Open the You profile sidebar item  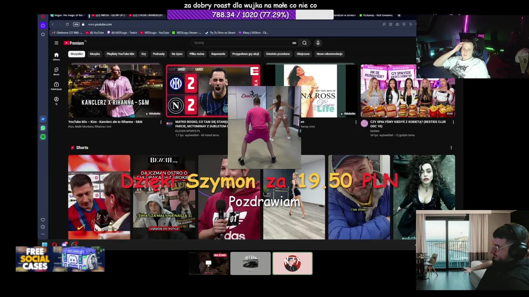[x=56, y=101]
